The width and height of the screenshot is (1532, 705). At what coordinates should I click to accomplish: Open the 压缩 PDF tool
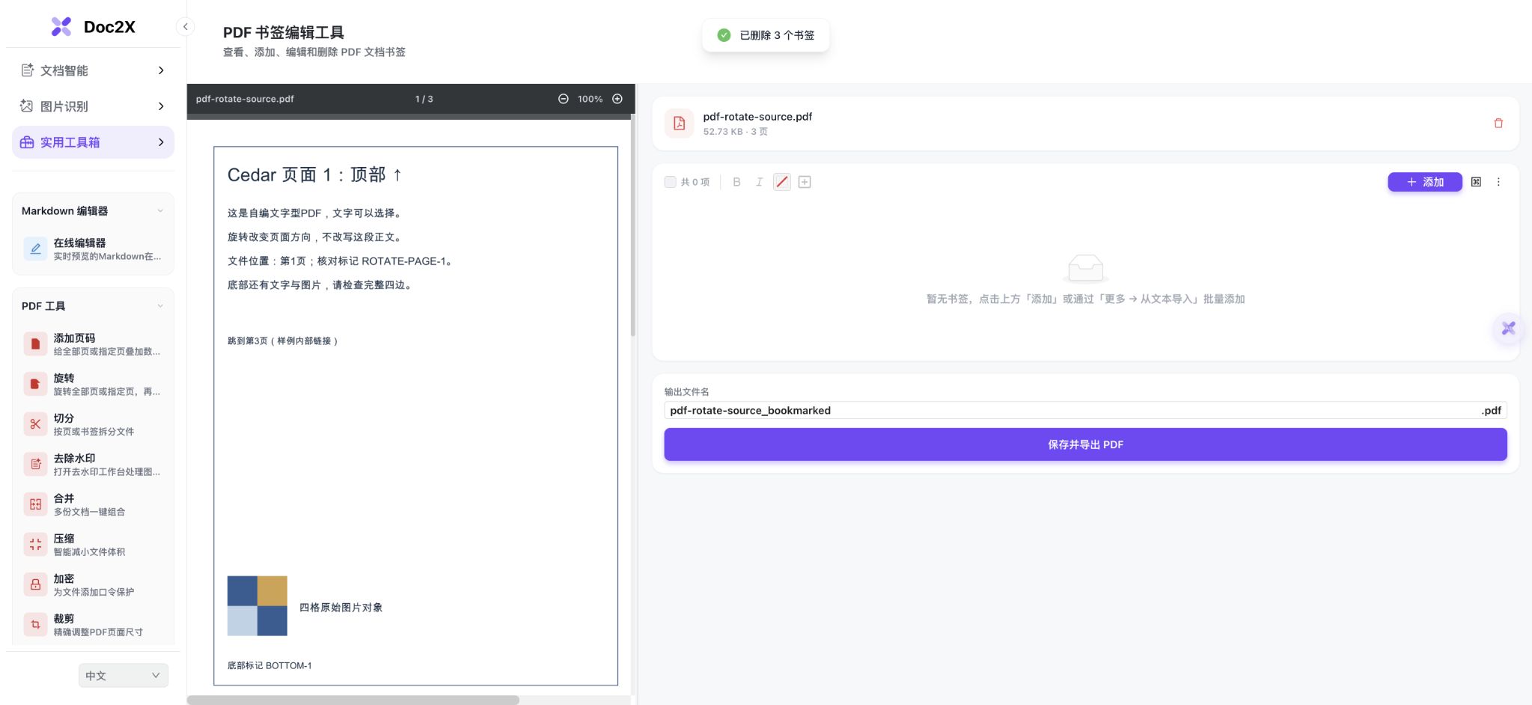94,545
